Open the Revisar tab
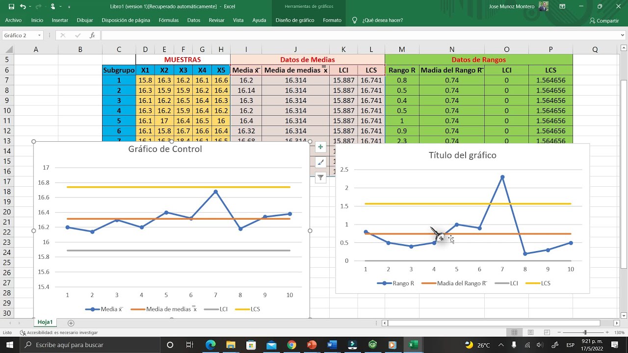The image size is (628, 353). coord(216,20)
